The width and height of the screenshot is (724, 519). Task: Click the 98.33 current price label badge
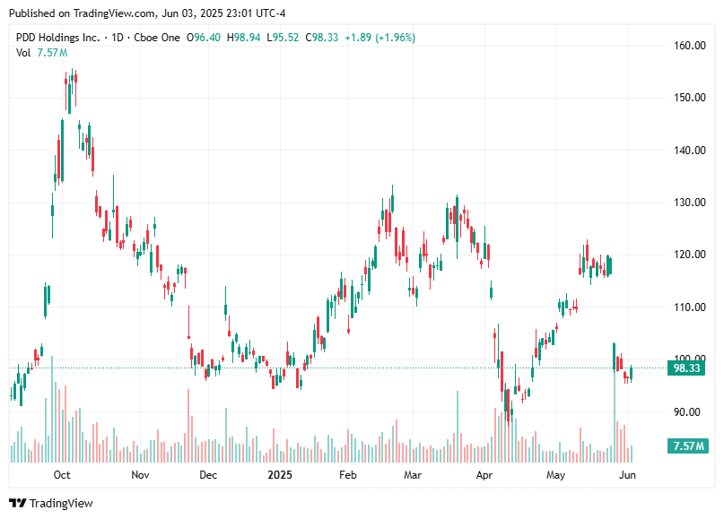tap(686, 368)
